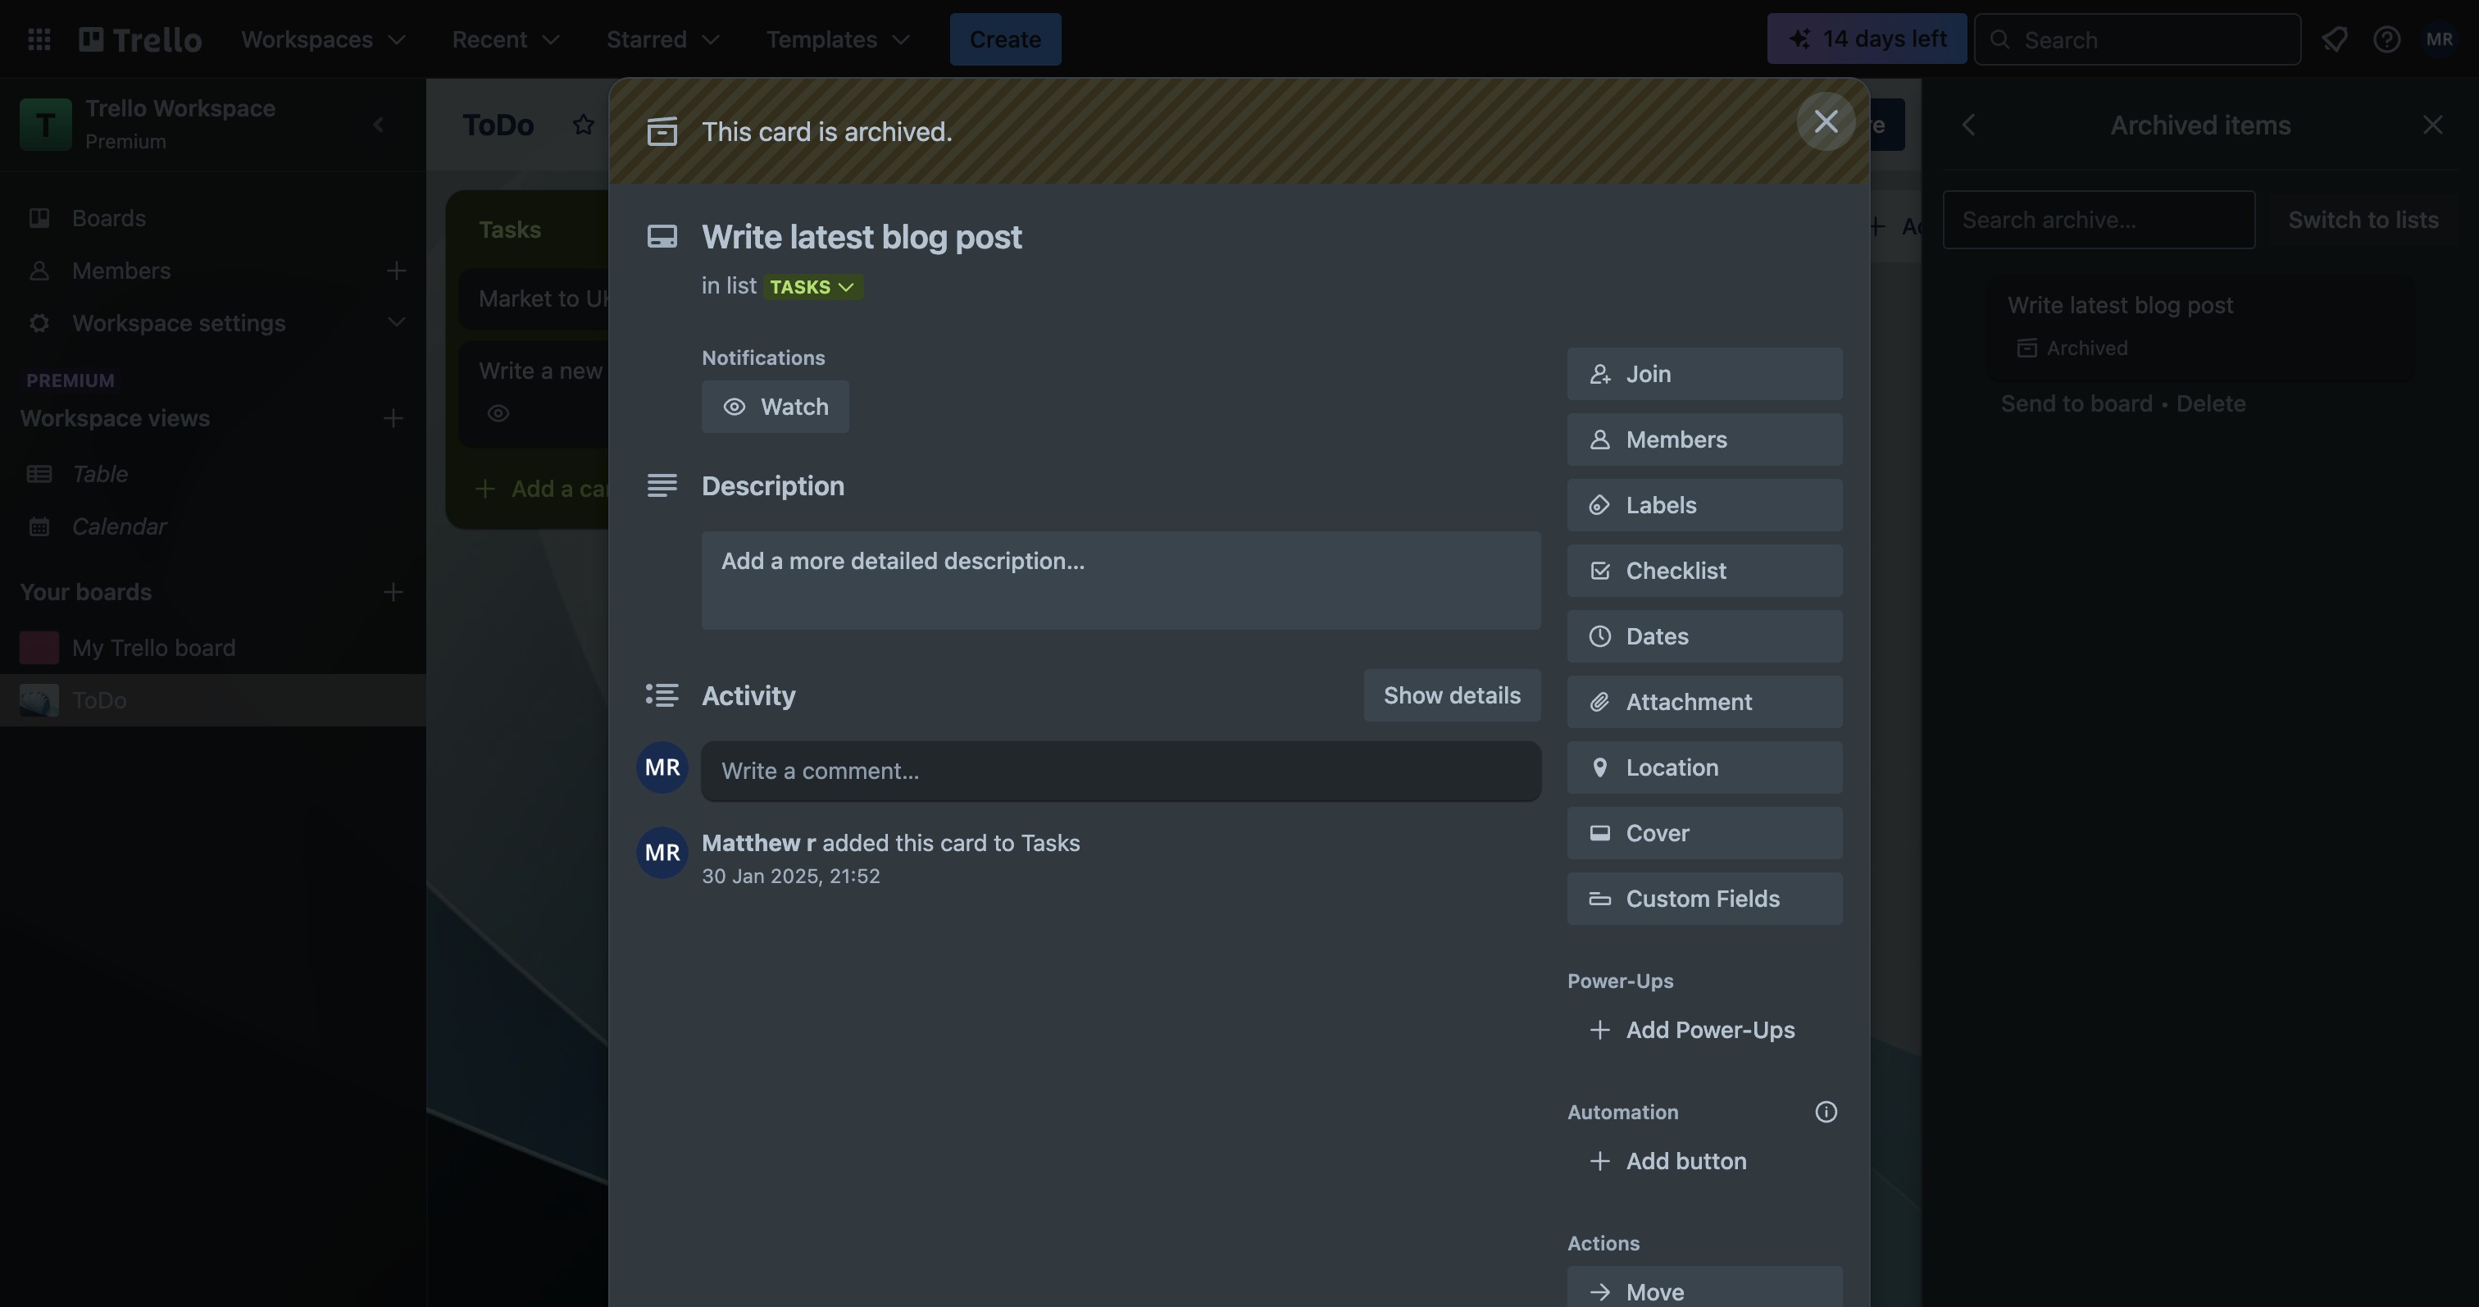Open the Calendar workspace view

click(x=212, y=526)
